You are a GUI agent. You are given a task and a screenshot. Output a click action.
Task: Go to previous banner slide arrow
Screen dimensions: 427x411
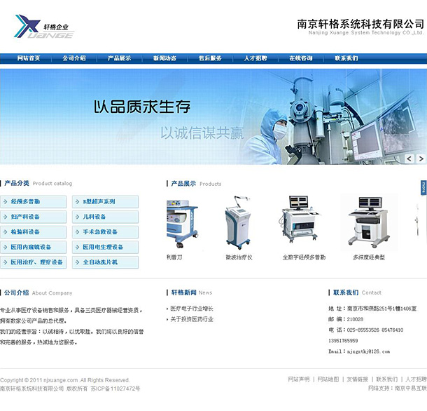[409, 159]
